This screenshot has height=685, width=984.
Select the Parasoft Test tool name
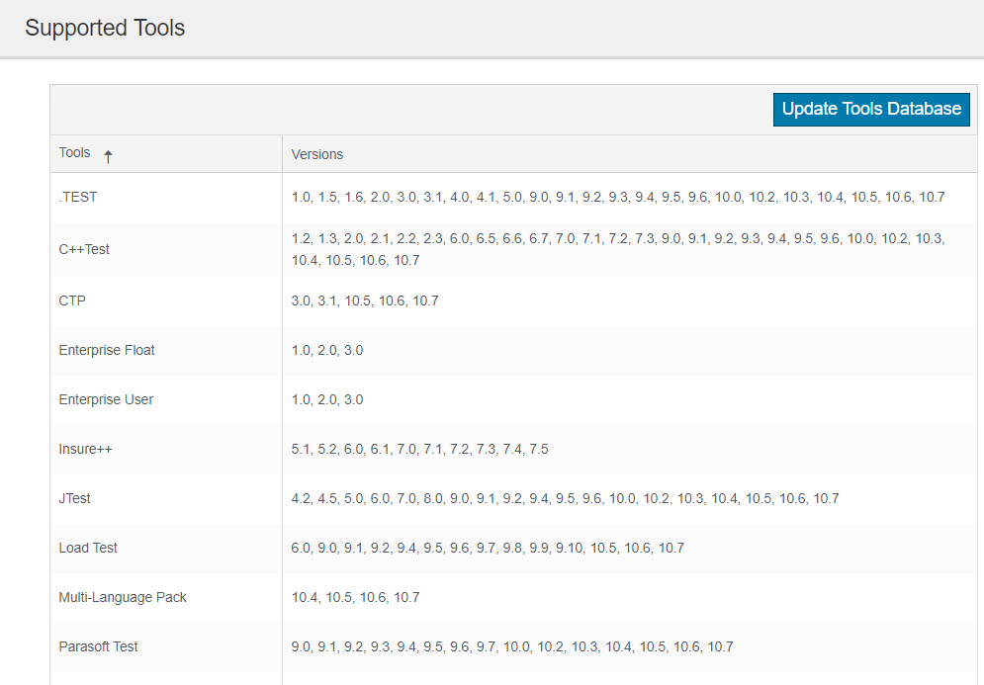[98, 646]
